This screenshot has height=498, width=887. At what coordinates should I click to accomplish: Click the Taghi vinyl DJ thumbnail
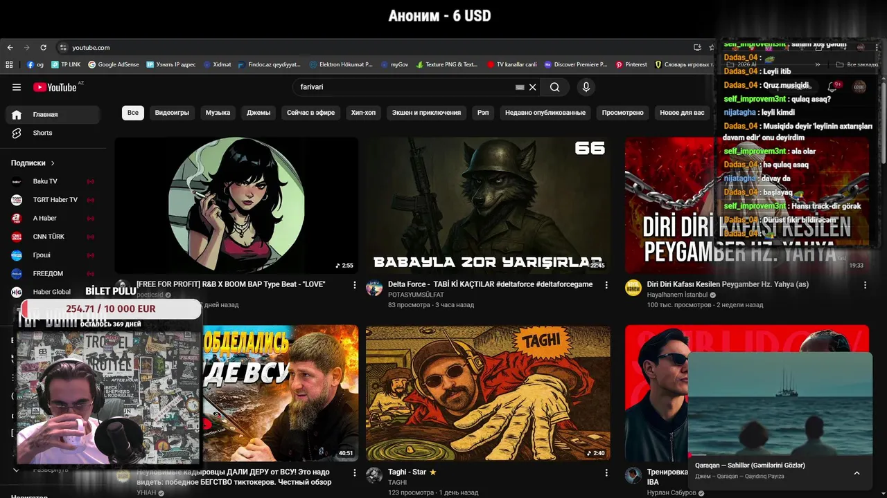[x=488, y=393]
